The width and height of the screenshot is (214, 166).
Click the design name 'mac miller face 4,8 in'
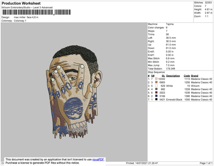pyautogui.click(x=26, y=17)
